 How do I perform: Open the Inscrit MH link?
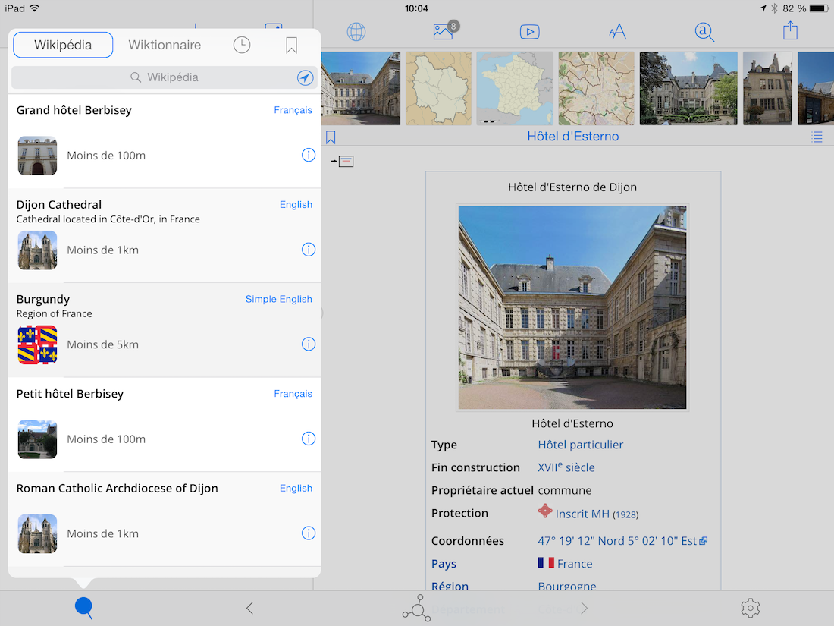click(582, 514)
